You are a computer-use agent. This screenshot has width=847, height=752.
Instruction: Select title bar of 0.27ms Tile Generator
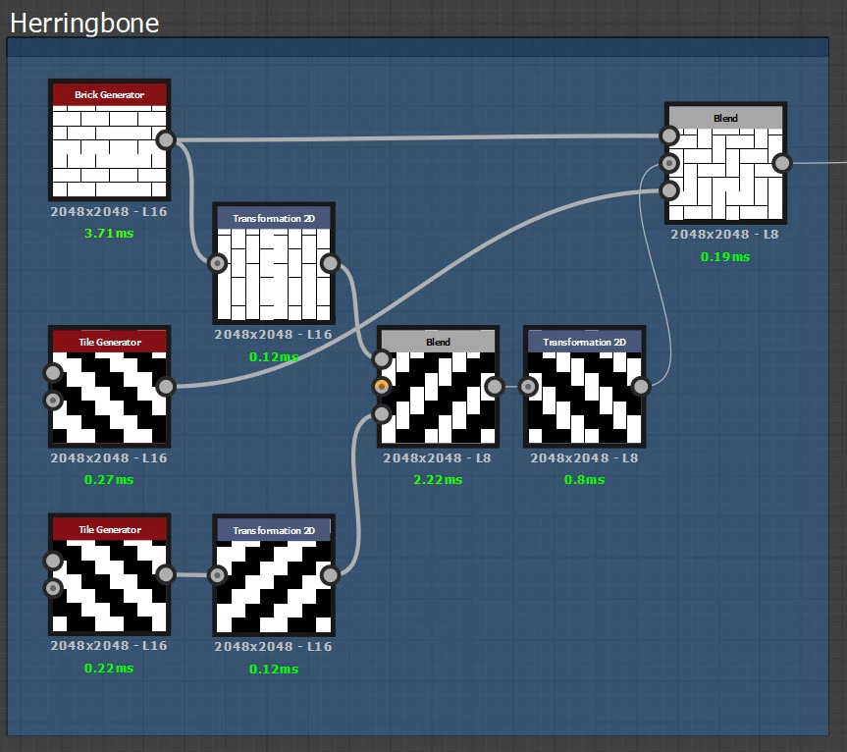[110, 342]
